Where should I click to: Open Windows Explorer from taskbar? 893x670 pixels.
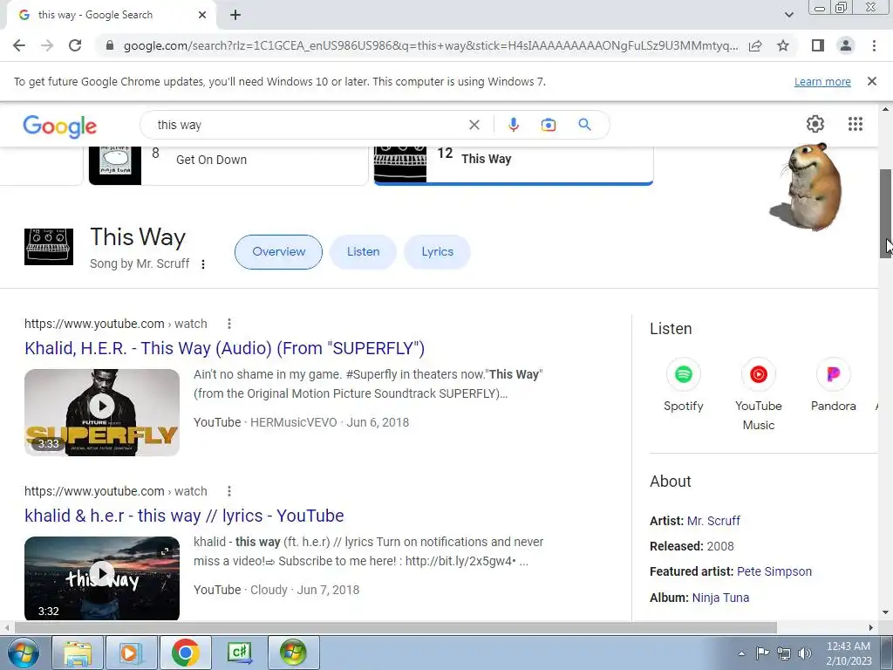pyautogui.click(x=78, y=653)
